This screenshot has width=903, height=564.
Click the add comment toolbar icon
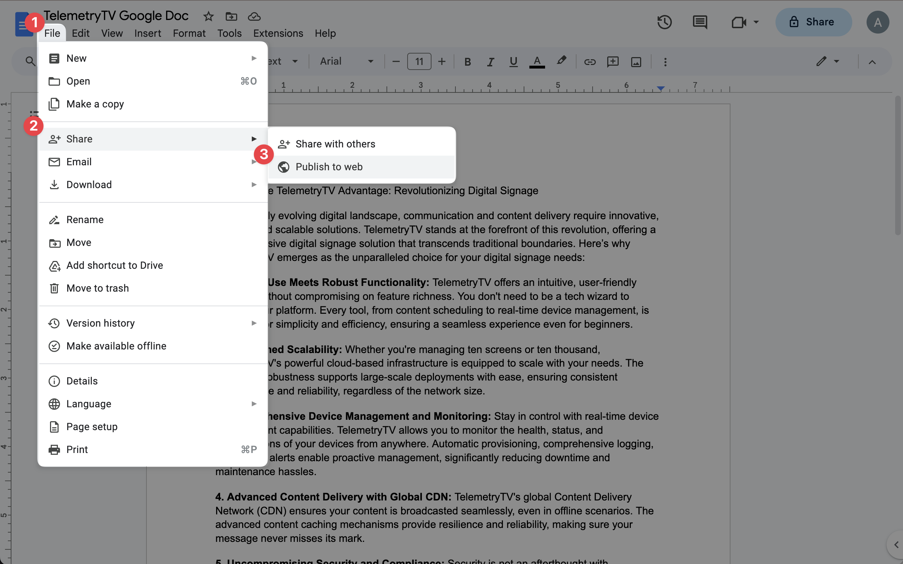(x=613, y=61)
